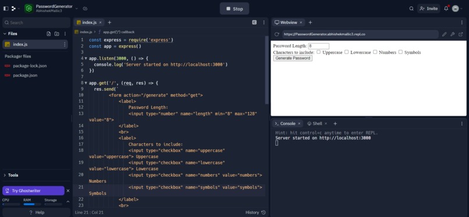Open webview developer tools wrench
The image size is (469, 217).
pyautogui.click(x=453, y=34)
